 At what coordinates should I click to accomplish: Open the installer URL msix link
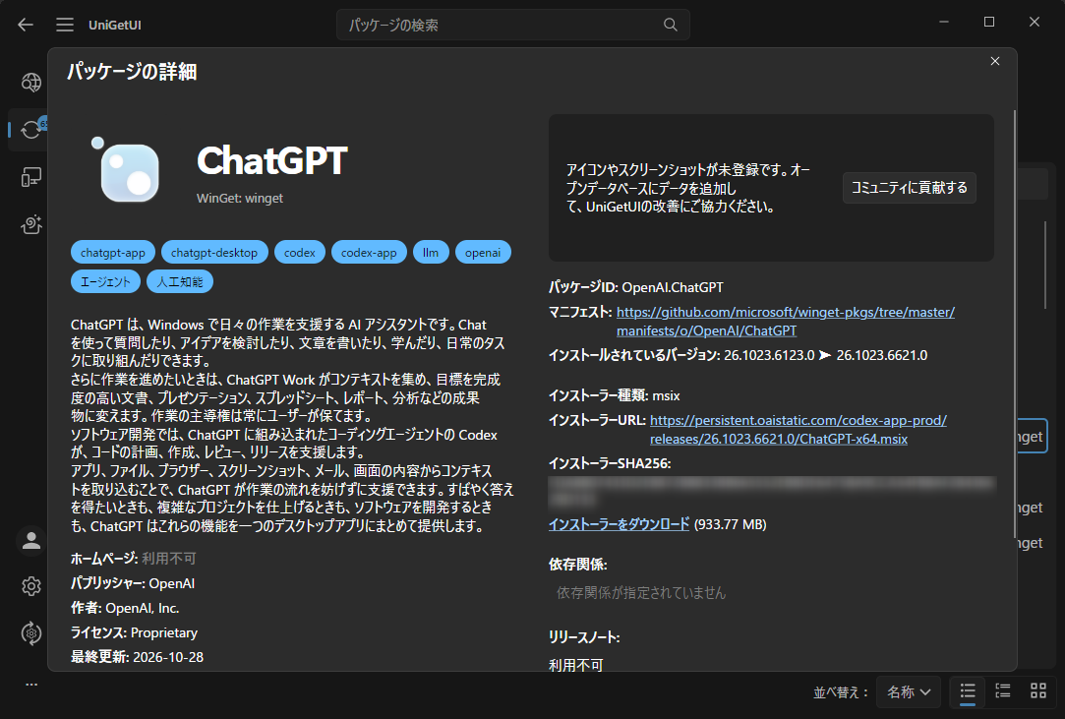(799, 430)
